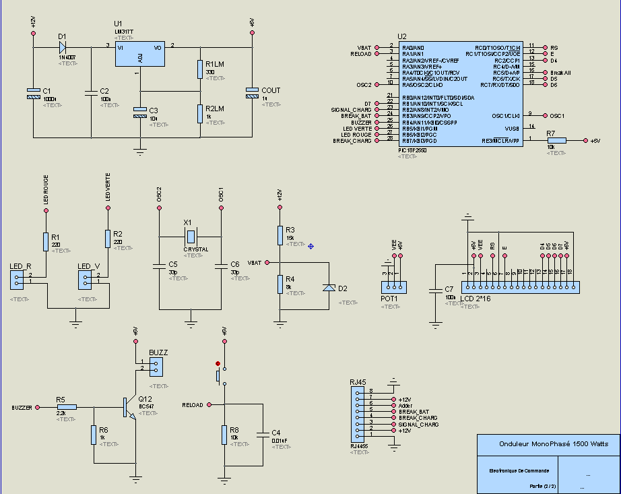
Task: Select resistor R2 on LED VERTE line
Action: coord(108,239)
